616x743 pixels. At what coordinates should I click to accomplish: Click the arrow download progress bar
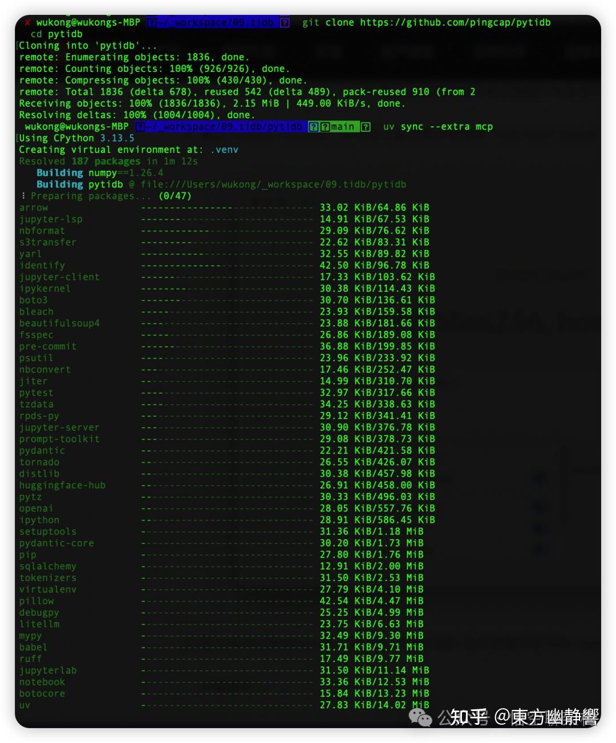coord(227,208)
